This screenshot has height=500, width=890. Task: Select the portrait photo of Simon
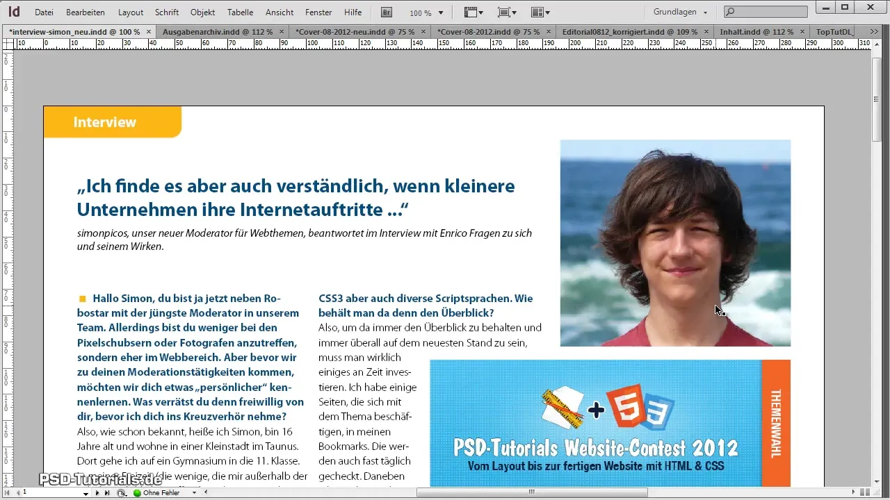point(675,243)
